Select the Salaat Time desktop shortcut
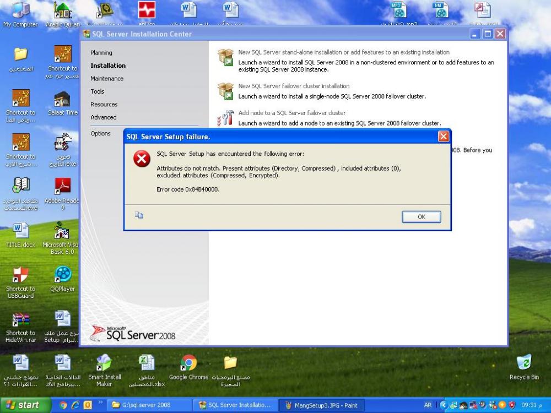The height and width of the screenshot is (413, 551). 63,104
